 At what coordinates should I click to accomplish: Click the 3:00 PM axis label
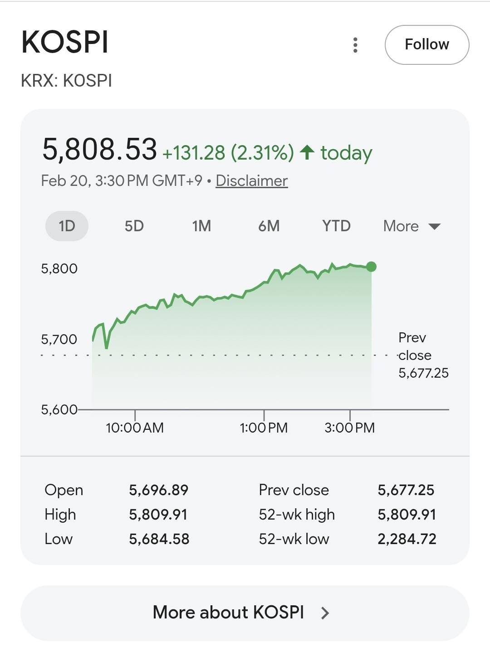350,428
